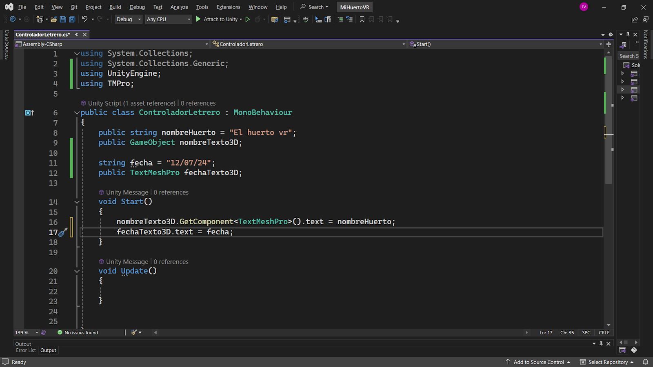Toggle bookmark with the bookmark icon

pyautogui.click(x=362, y=19)
